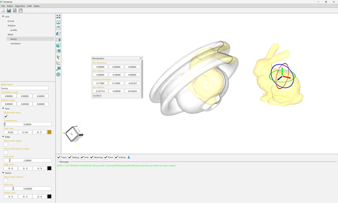Image resolution: width=338 pixels, height=203 pixels.
Task: Select the Polyline tree item
Action: click(12, 26)
